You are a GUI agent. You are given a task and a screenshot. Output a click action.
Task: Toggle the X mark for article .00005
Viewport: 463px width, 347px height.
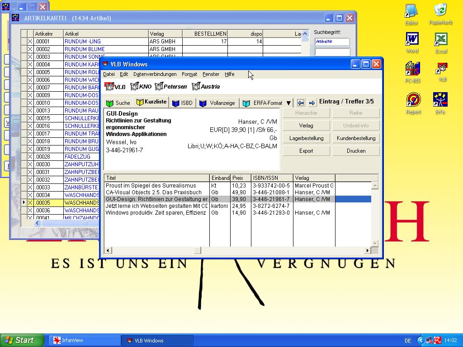(30, 72)
